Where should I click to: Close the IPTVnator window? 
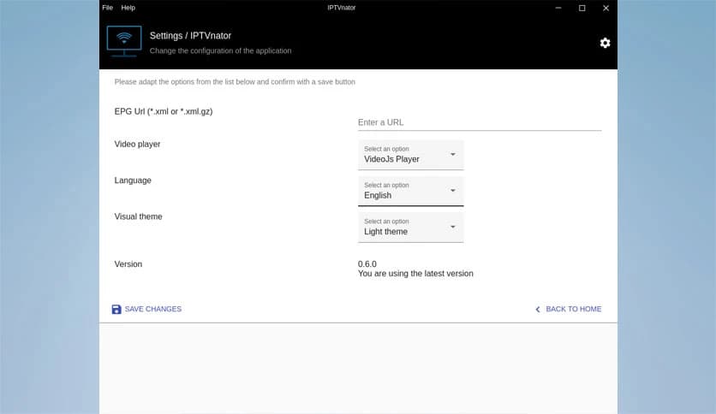pos(606,8)
